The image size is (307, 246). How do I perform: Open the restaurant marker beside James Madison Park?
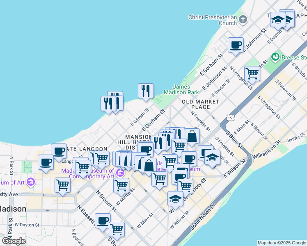point(146,93)
